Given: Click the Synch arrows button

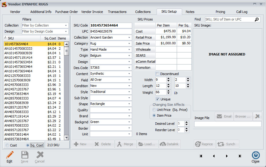Looking at the screenshot, I should 227,144.
